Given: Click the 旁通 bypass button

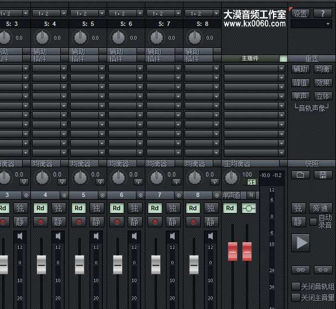Looking at the screenshot, I should tap(321, 208).
